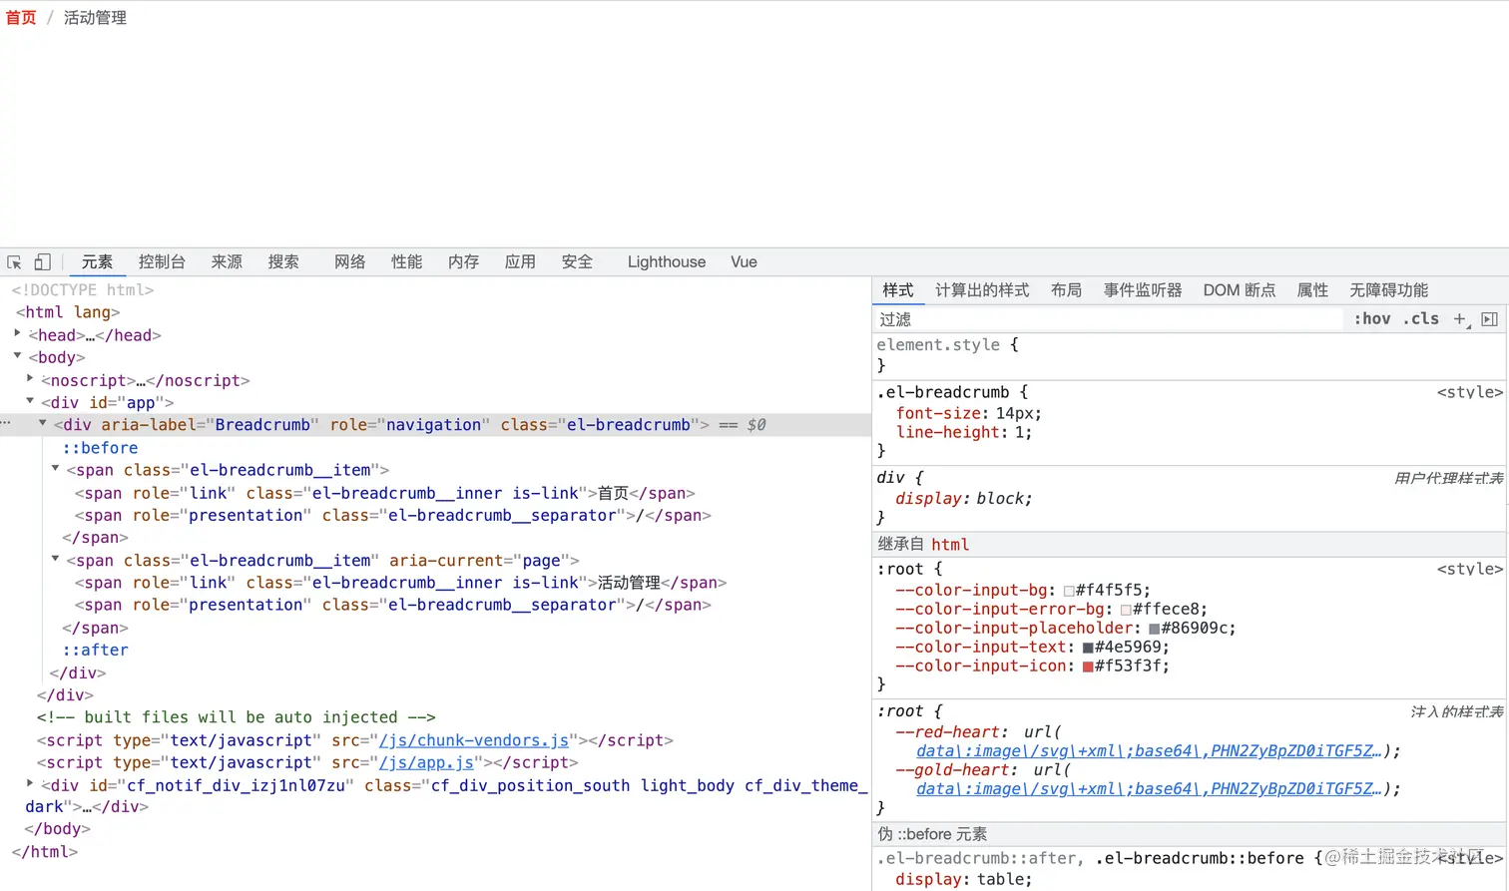Click the --color-input-icon #f53f3f swatch
1509x891 pixels.
[x=1088, y=668]
